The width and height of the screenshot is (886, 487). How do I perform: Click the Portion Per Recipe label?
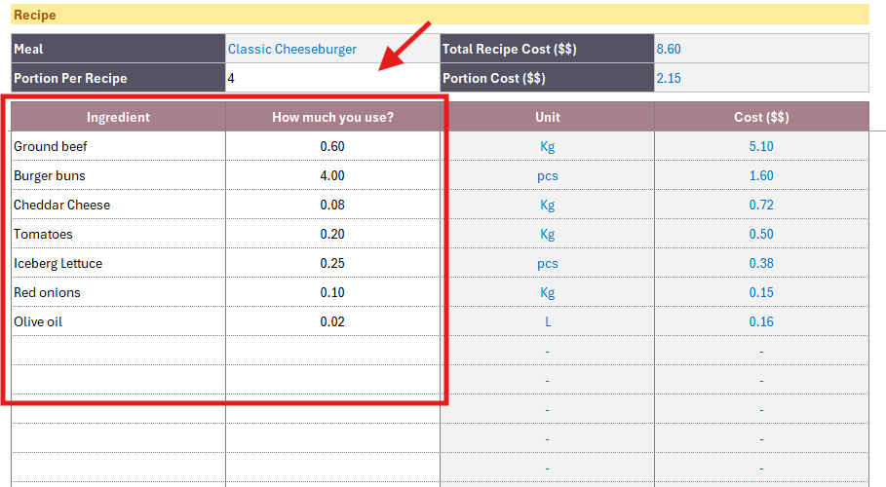coord(118,78)
